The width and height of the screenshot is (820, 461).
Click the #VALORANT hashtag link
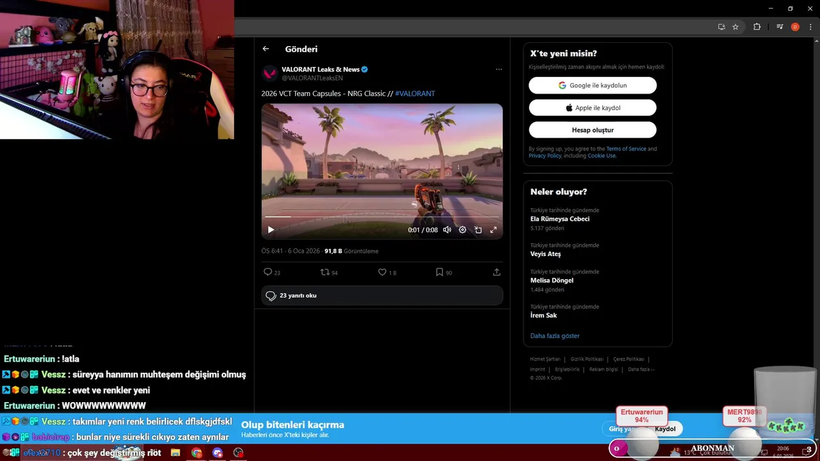[x=415, y=93]
